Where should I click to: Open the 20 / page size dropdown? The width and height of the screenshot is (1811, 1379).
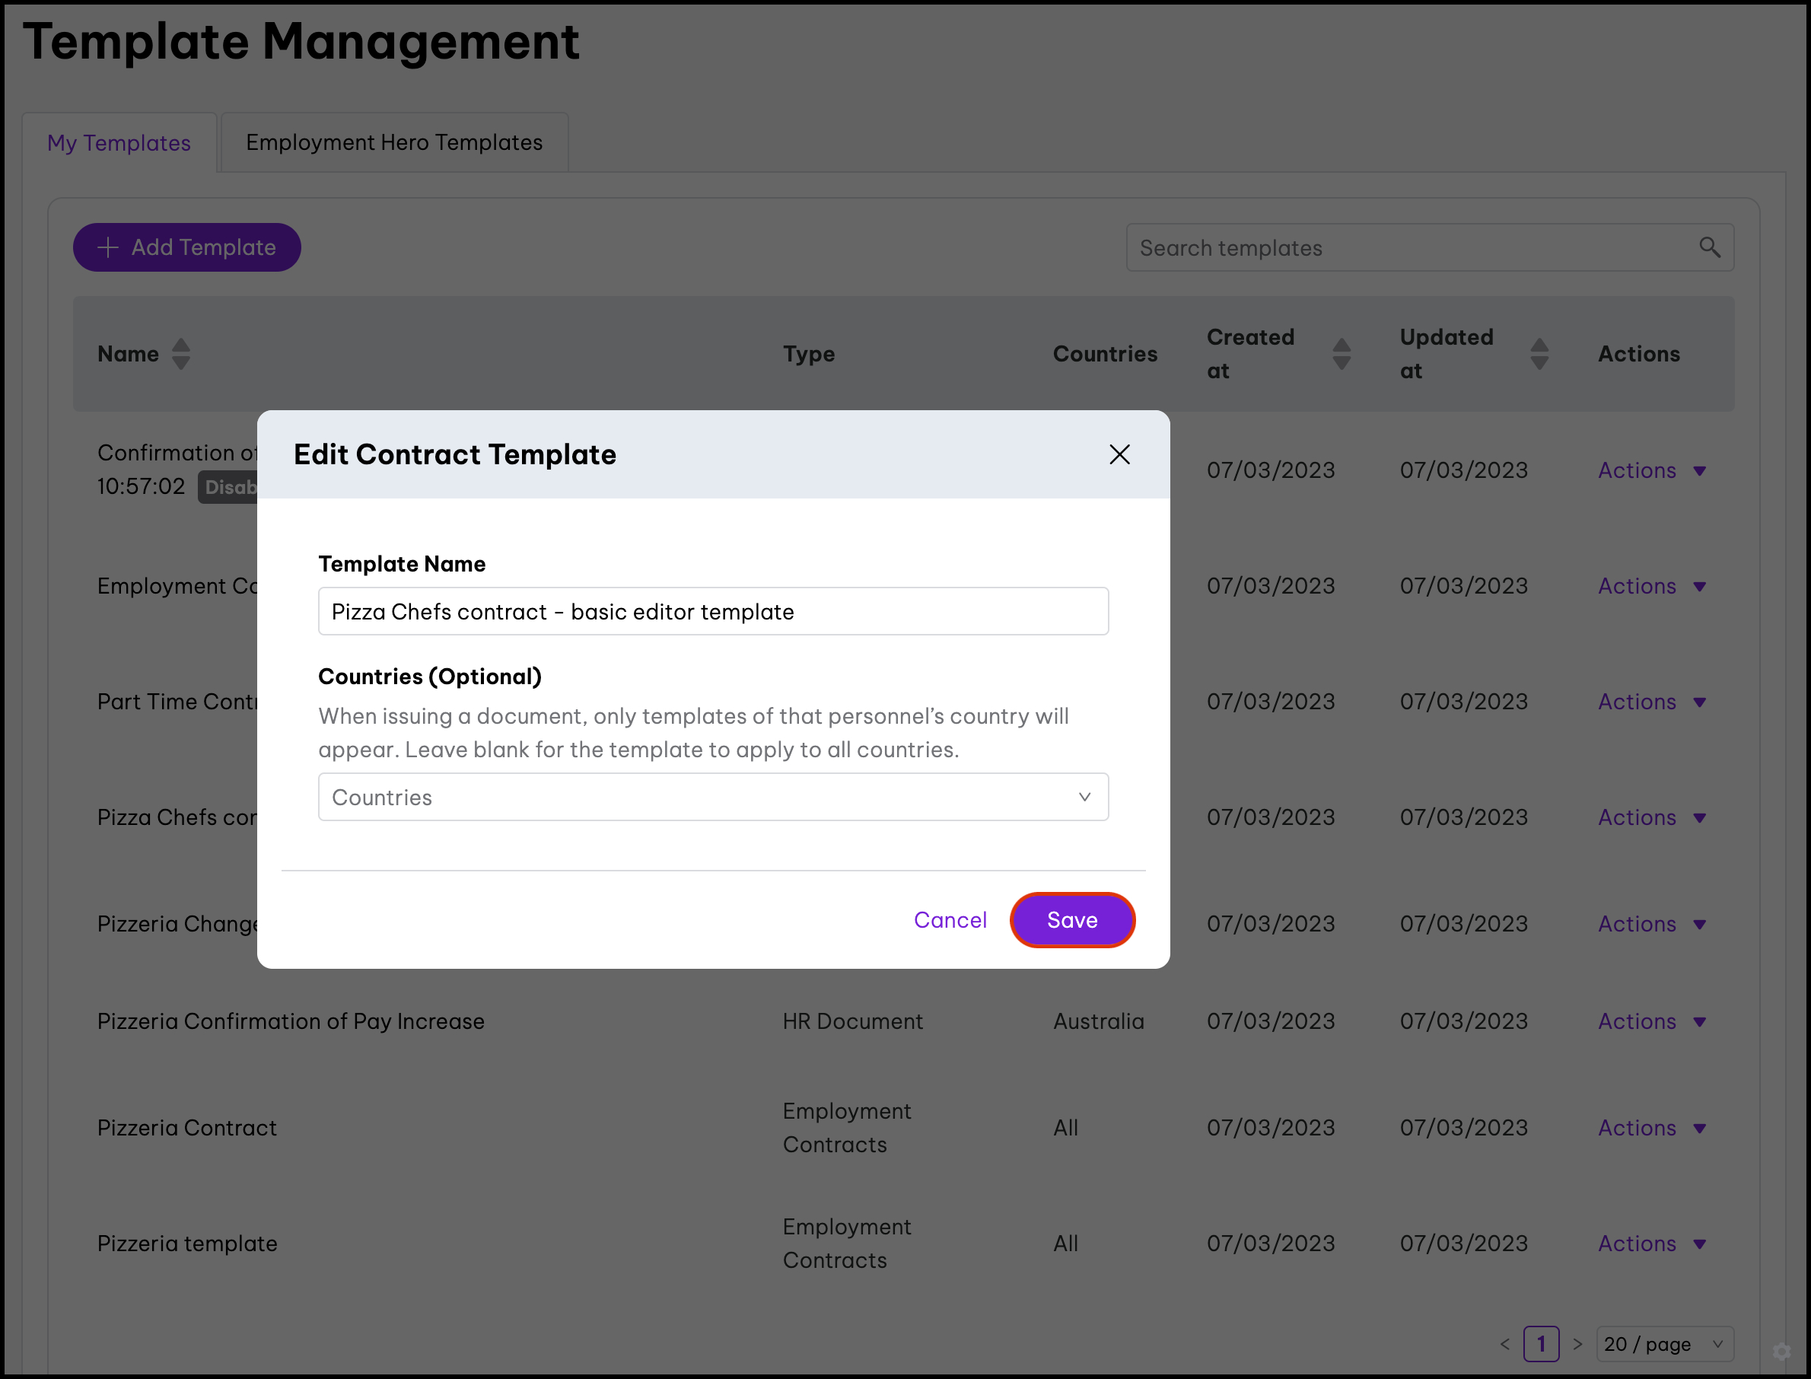1664,1344
